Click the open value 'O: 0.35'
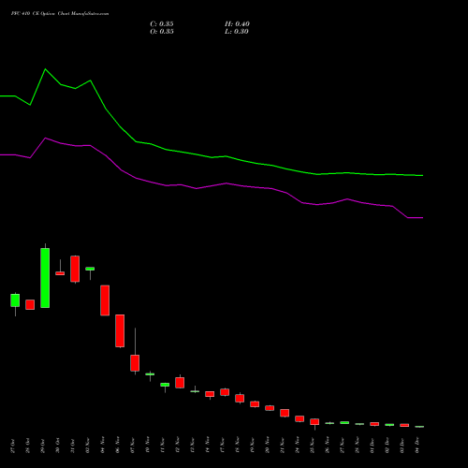The height and width of the screenshot is (468, 468). [x=162, y=32]
